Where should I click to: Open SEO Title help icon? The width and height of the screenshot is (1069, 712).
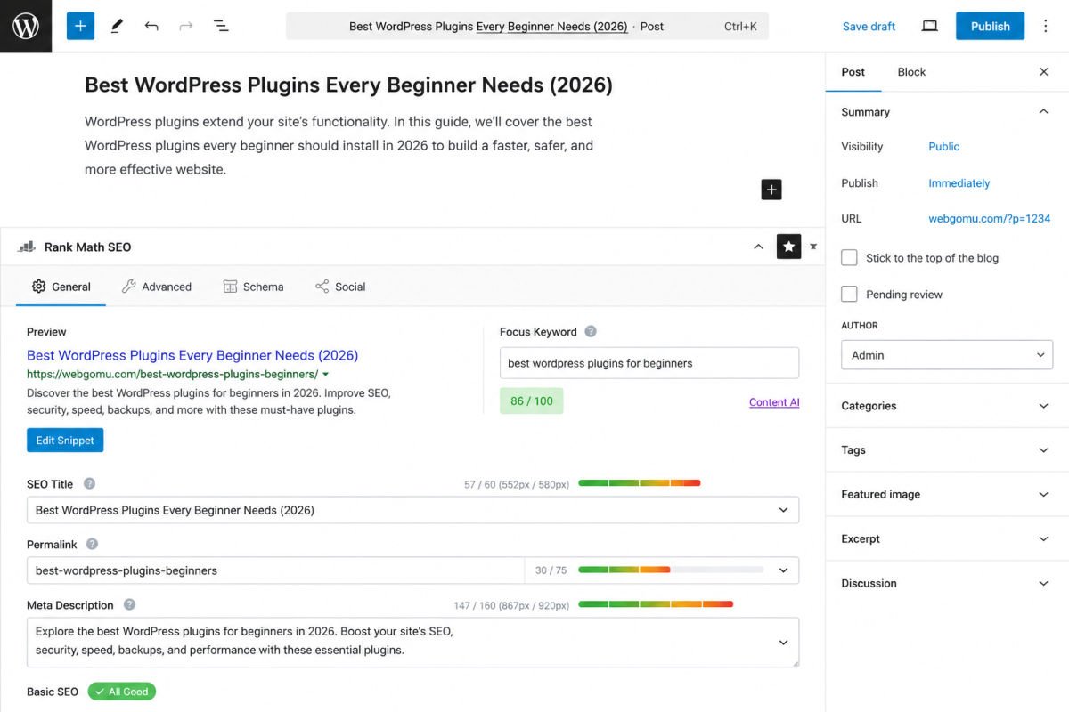(x=89, y=483)
